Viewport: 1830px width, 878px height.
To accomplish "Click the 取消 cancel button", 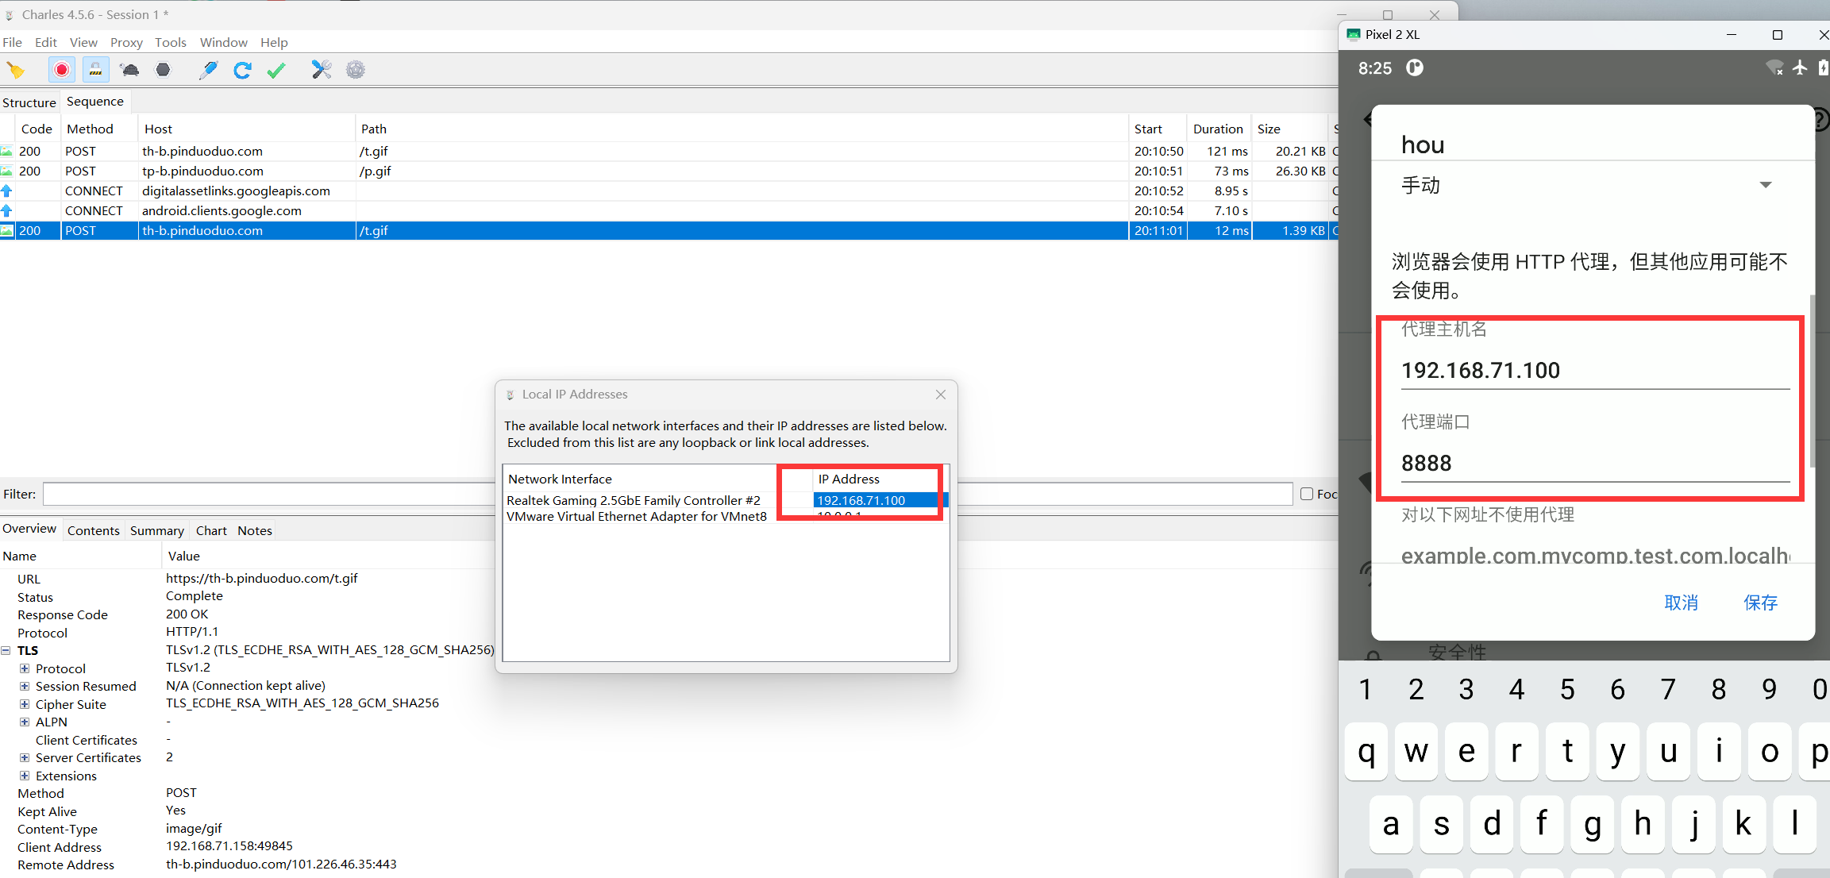I will 1681,603.
